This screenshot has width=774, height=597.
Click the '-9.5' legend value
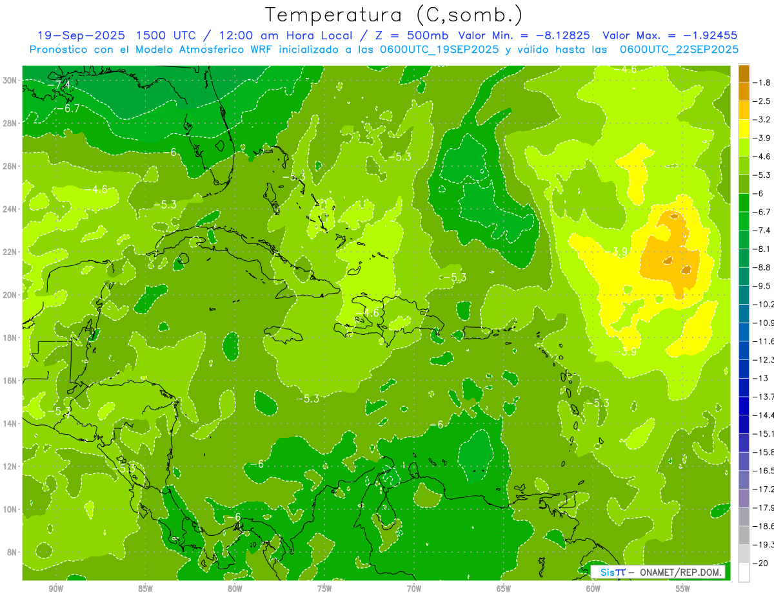(x=762, y=285)
